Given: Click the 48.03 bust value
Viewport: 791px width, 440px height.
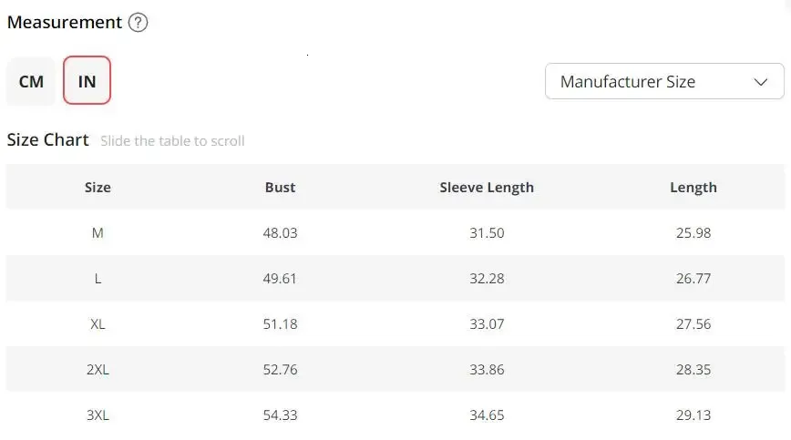Looking at the screenshot, I should (280, 233).
